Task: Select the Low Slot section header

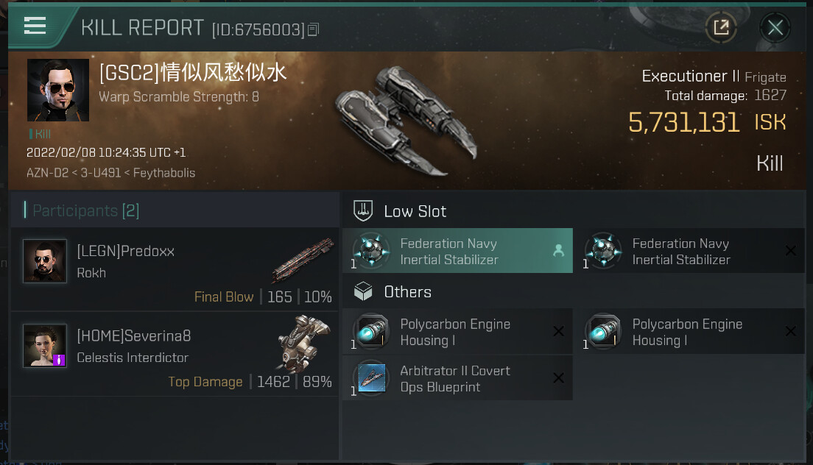Action: pyautogui.click(x=415, y=211)
